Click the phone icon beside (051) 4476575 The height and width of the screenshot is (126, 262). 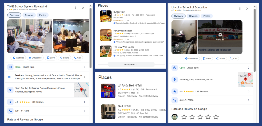coord(10,111)
